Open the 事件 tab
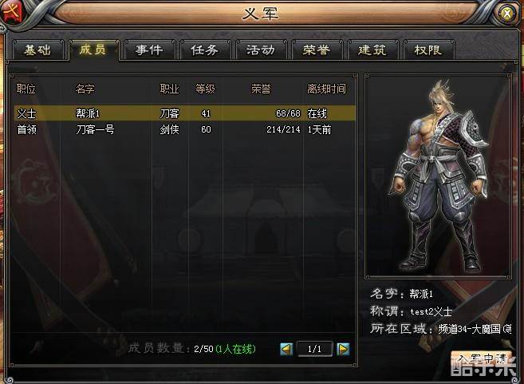The height and width of the screenshot is (384, 524). click(149, 50)
